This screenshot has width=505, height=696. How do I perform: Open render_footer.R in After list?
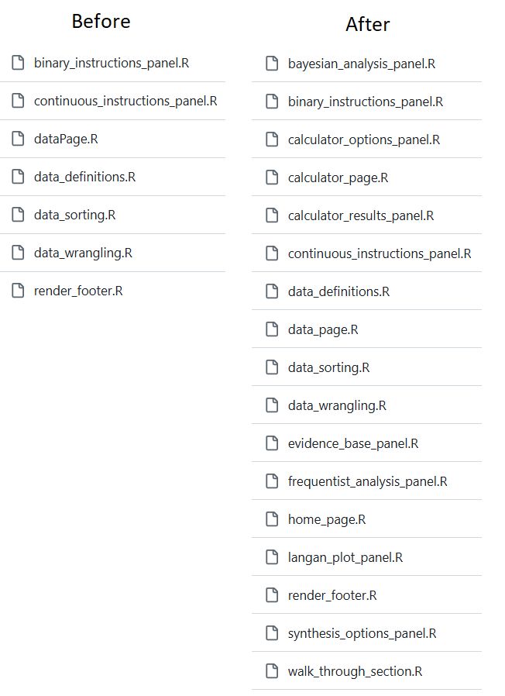click(x=332, y=595)
